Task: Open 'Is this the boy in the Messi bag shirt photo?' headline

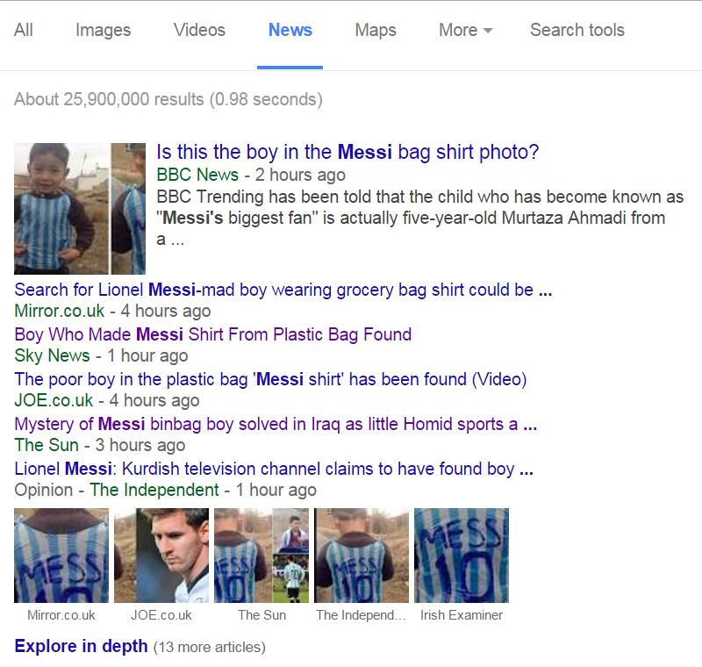Action: pyautogui.click(x=347, y=152)
